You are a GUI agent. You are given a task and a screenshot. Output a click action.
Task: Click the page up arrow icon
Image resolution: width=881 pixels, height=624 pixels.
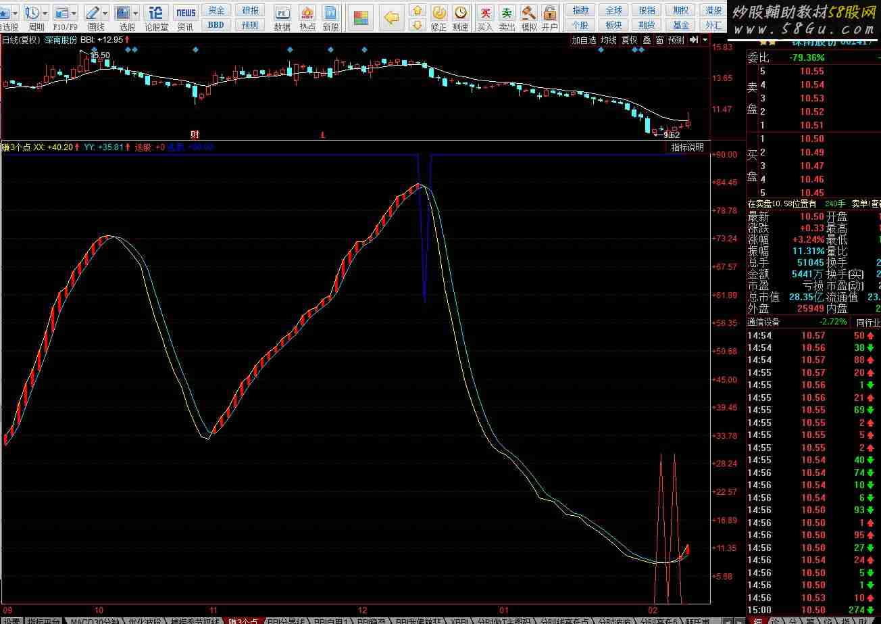418,10
